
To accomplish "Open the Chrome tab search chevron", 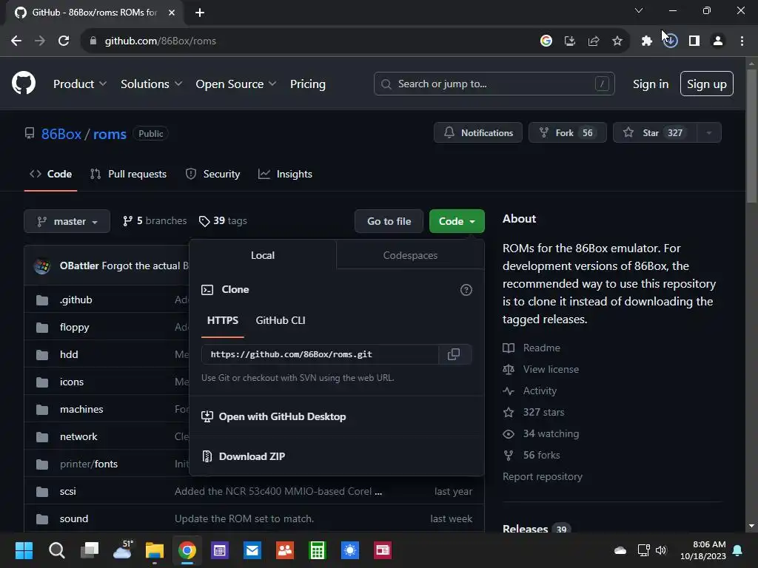I will [639, 10].
